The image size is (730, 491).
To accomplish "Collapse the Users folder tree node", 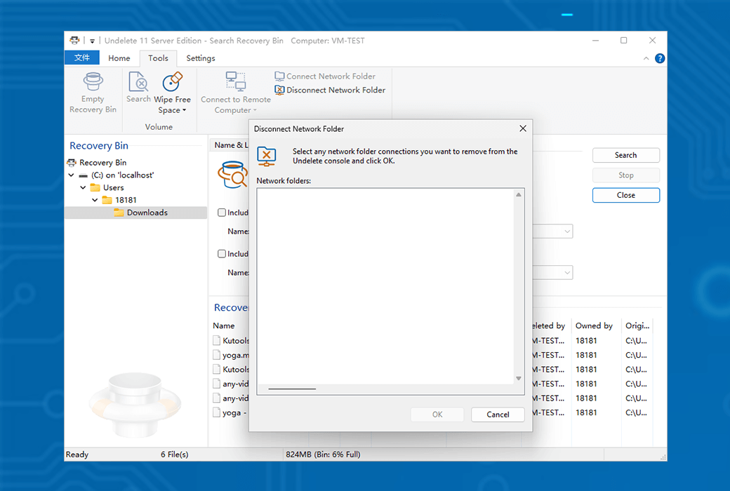I will click(83, 188).
